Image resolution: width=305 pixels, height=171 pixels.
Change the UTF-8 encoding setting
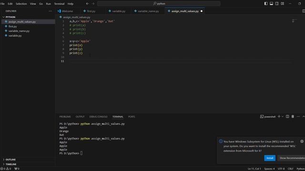click(x=281, y=169)
